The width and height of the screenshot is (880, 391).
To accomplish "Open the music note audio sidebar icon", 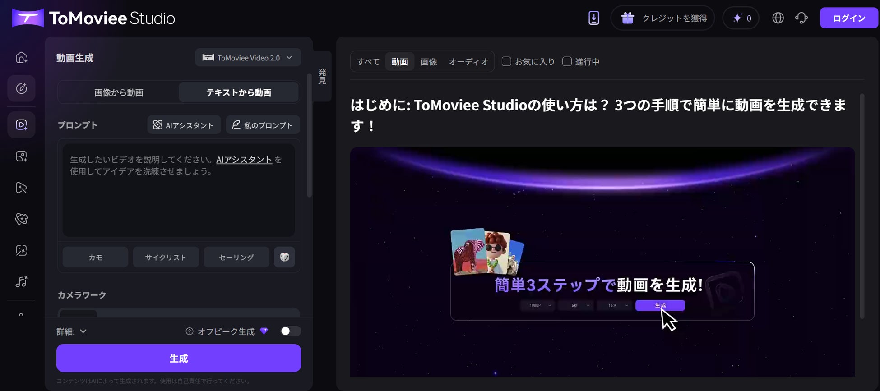I will click(21, 282).
